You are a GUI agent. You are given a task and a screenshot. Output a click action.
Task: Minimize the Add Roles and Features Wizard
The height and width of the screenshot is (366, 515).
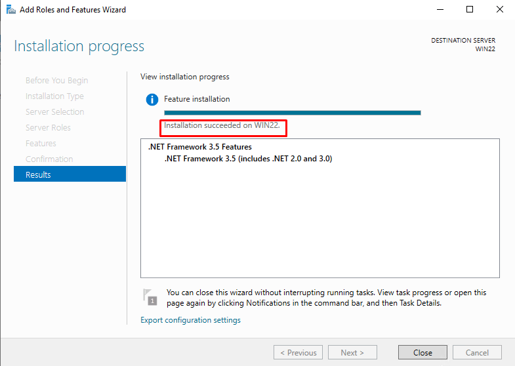(x=438, y=10)
